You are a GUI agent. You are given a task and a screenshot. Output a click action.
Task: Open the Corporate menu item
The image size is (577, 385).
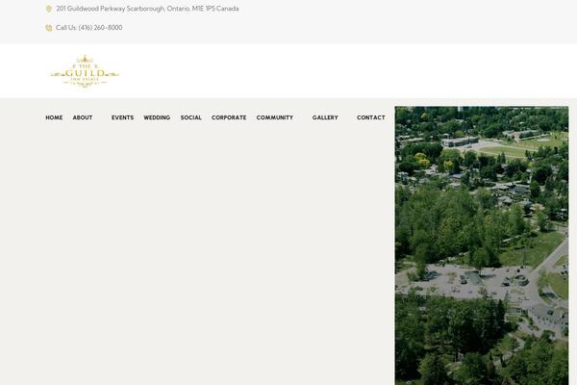(x=229, y=117)
